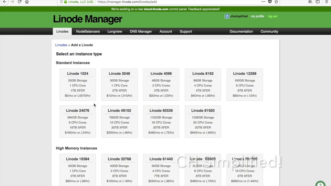Switch to the Longview tab
331x186 pixels.
pyautogui.click(x=115, y=32)
